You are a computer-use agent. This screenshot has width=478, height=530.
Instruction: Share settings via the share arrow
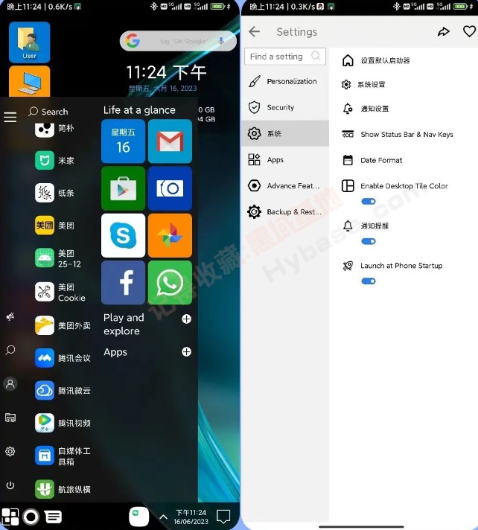pos(444,31)
